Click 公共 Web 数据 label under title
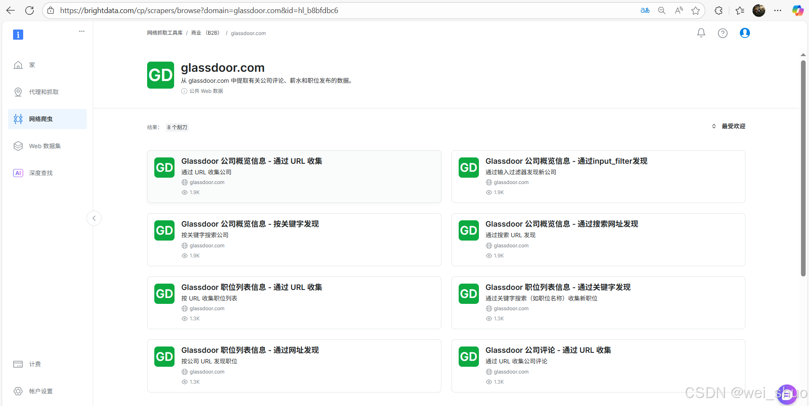 click(x=206, y=91)
